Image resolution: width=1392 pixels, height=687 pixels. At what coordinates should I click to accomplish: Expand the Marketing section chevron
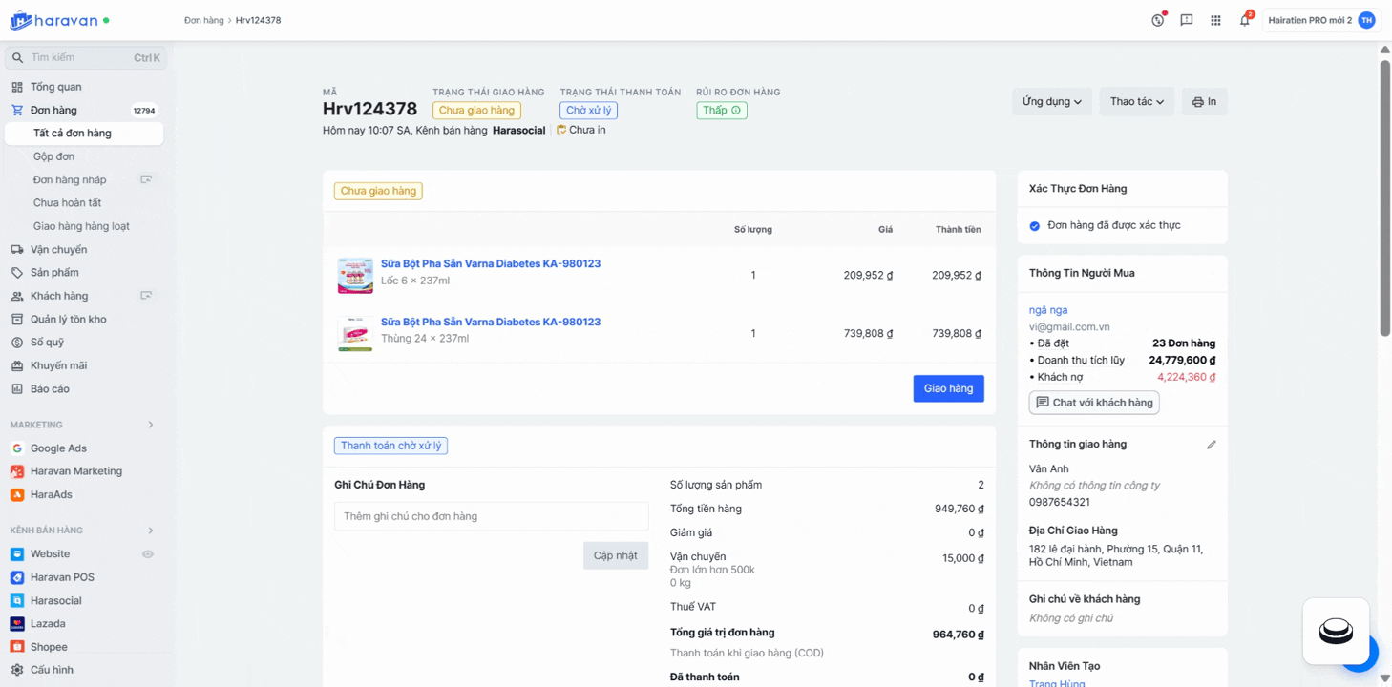tap(150, 425)
